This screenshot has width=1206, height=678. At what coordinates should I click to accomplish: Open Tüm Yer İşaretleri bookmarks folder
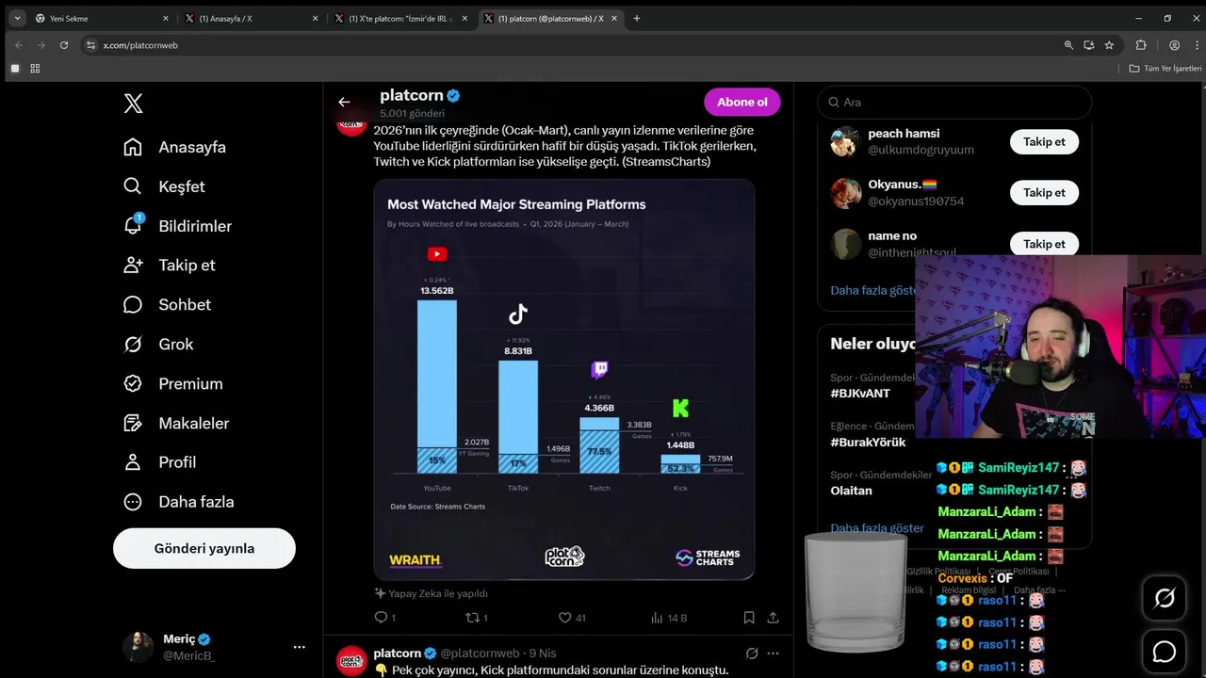[1165, 69]
